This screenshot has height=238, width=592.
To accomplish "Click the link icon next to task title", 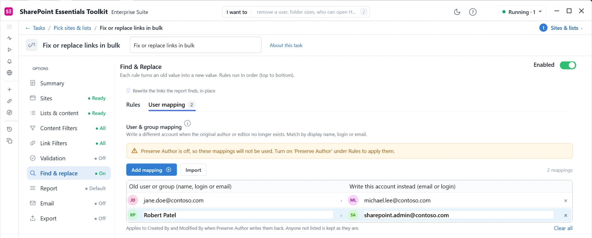I will [x=32, y=45].
